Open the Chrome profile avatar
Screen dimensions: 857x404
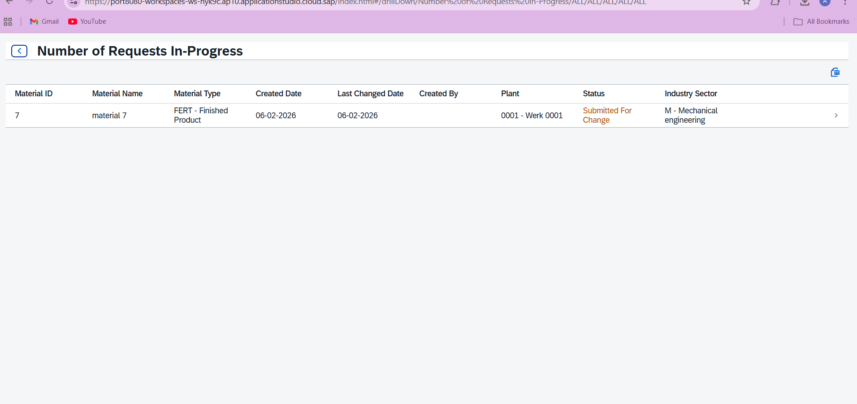(825, 2)
